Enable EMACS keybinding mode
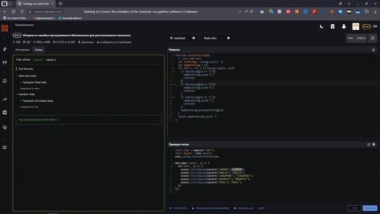 [x=361, y=38]
